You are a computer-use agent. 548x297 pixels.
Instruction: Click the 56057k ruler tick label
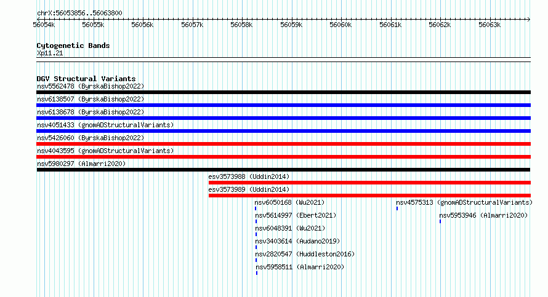click(192, 25)
